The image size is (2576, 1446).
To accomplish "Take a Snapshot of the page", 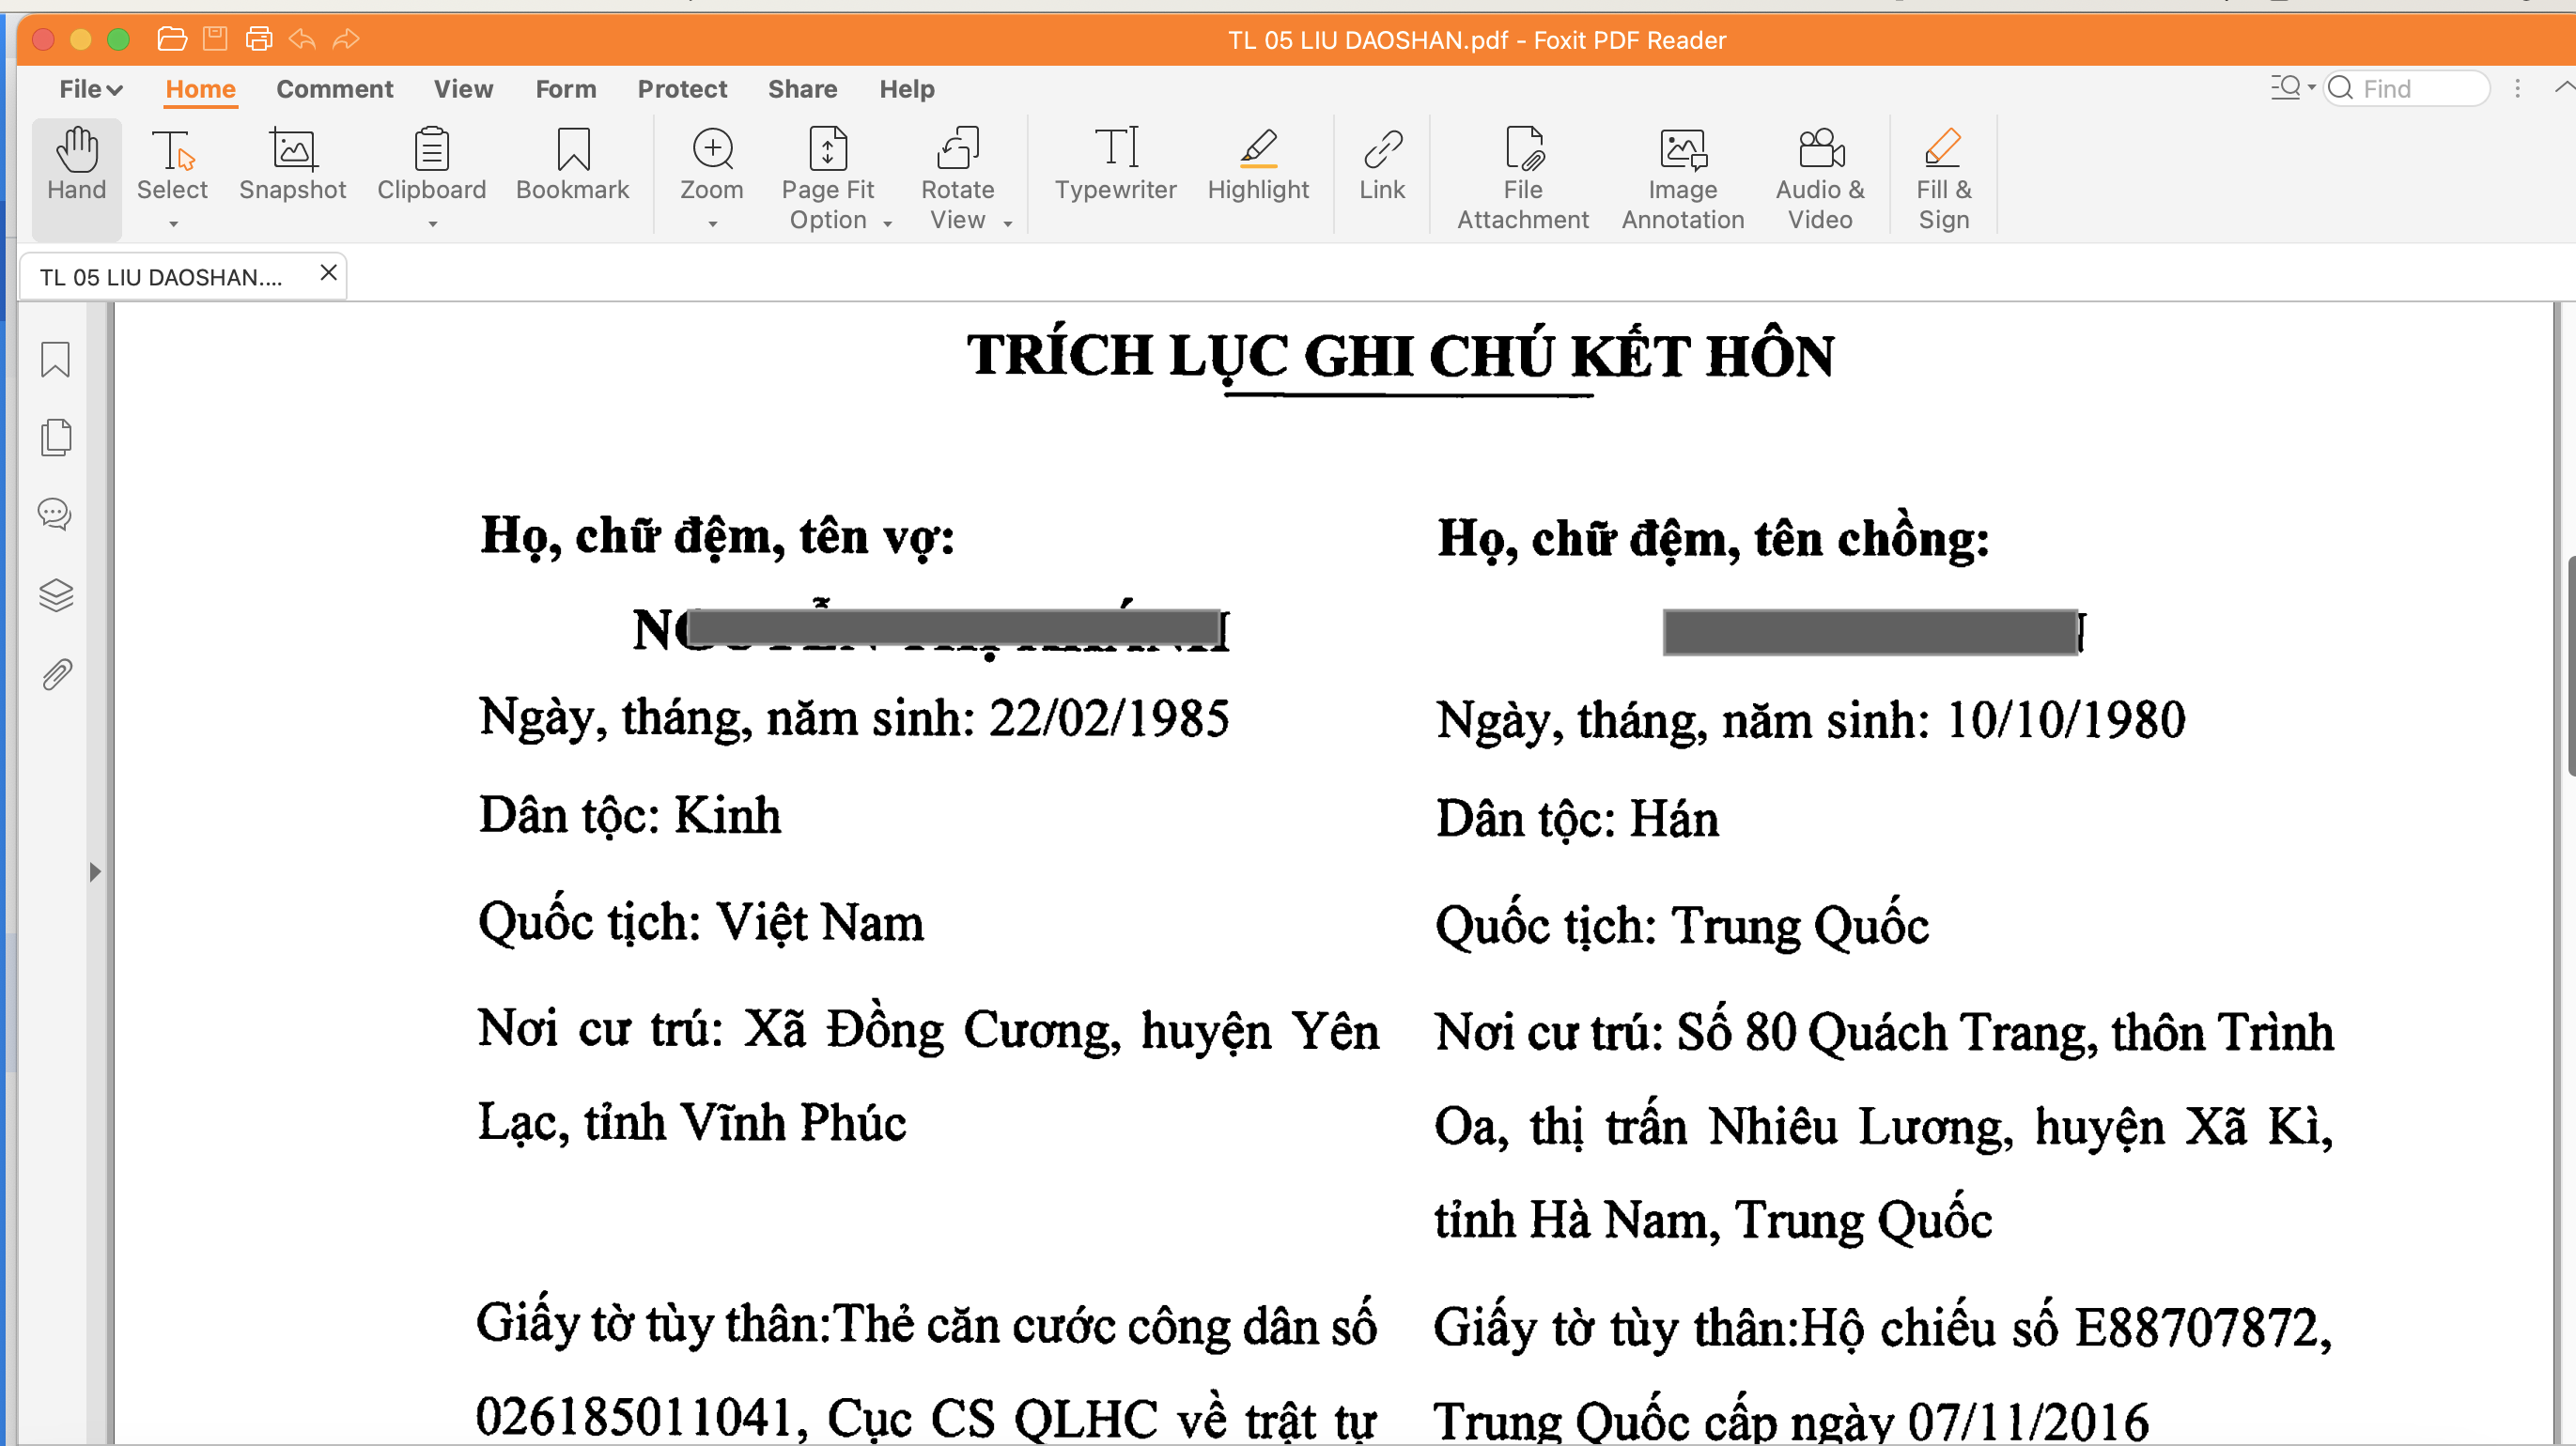I will tap(292, 167).
